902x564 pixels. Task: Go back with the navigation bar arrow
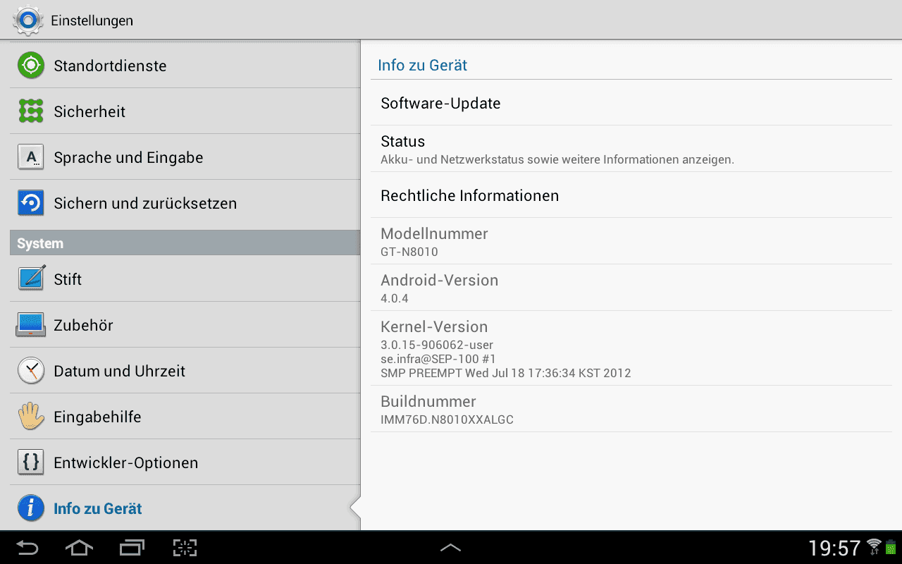pos(27,548)
